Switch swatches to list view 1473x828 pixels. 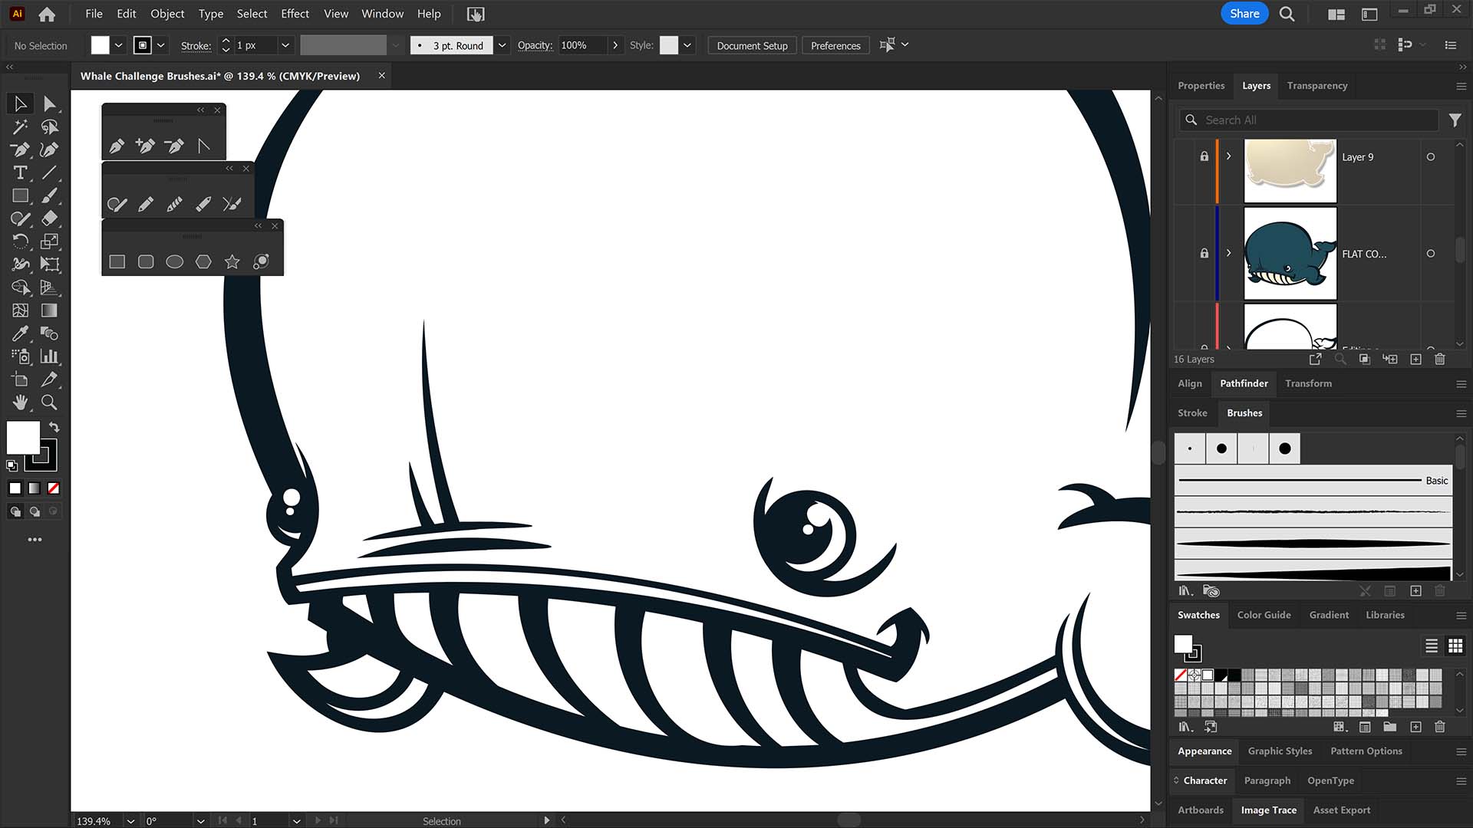pyautogui.click(x=1432, y=646)
